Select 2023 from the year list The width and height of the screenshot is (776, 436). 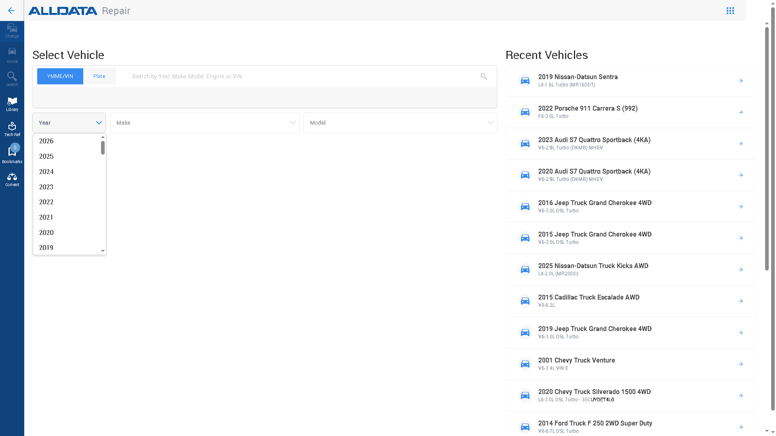[x=46, y=187]
